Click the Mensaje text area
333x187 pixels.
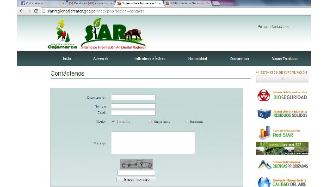pos(153,143)
